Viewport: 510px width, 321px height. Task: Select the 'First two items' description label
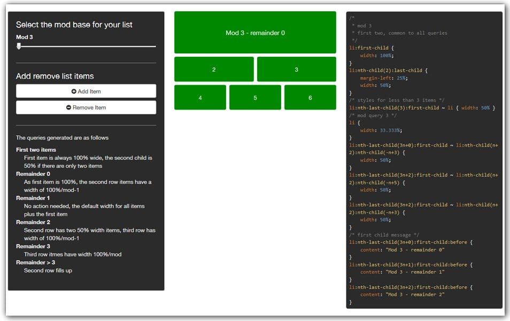35,149
